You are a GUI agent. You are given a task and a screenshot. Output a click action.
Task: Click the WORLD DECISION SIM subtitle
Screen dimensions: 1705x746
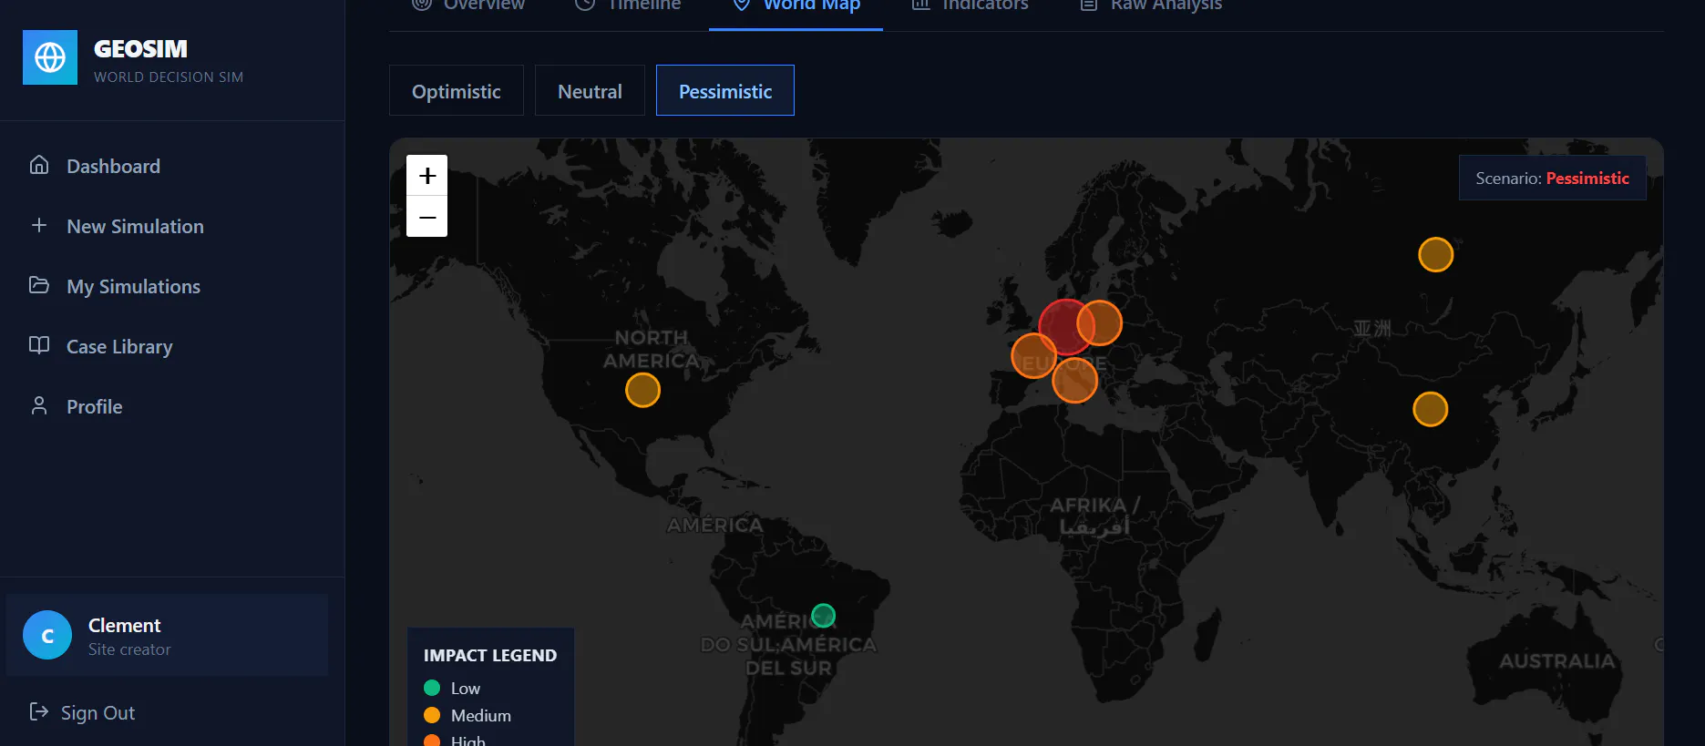[169, 77]
